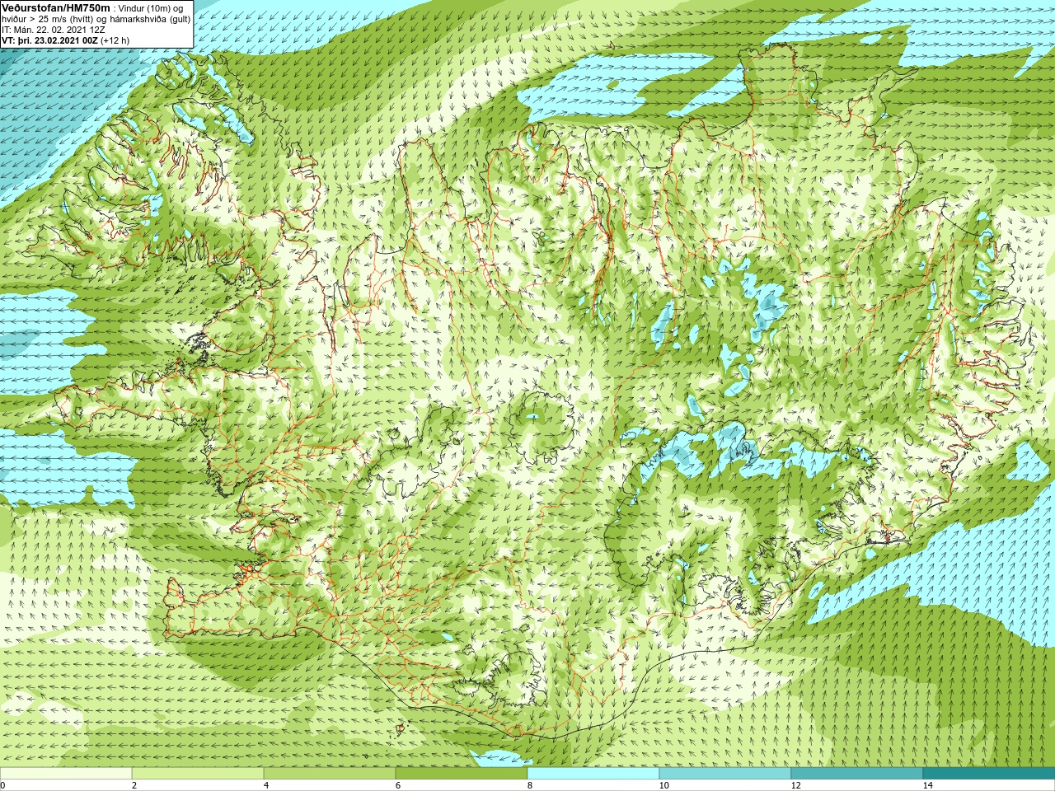Image resolution: width=1055 pixels, height=791 pixels.
Task: Click the legend scale label '10'
Action: (x=663, y=785)
